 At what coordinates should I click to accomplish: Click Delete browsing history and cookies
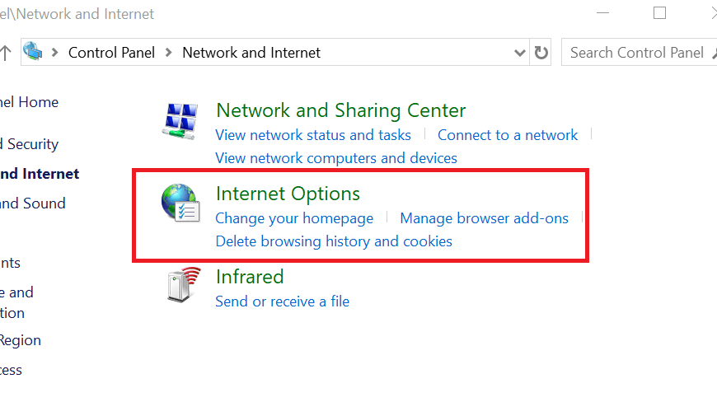(x=334, y=241)
